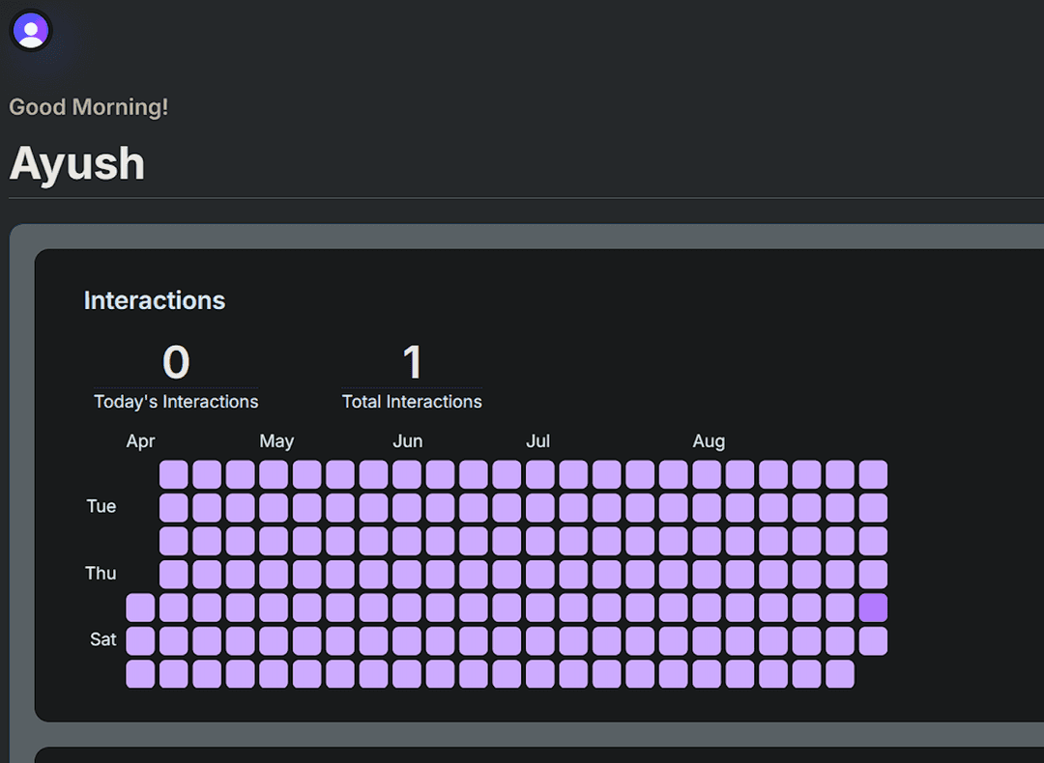Viewport: 1044px width, 763px height.
Task: Select the "Total Interactions" label
Action: [412, 402]
